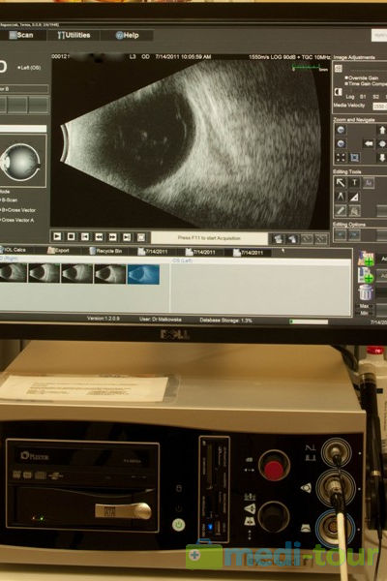Switch to the Recycle Bin tab
The width and height of the screenshot is (387, 581).
pyautogui.click(x=105, y=251)
